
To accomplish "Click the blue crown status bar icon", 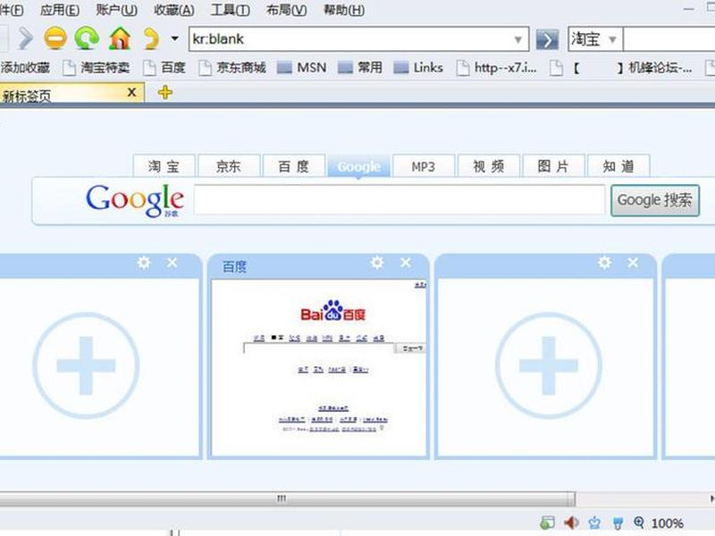I will 594,523.
